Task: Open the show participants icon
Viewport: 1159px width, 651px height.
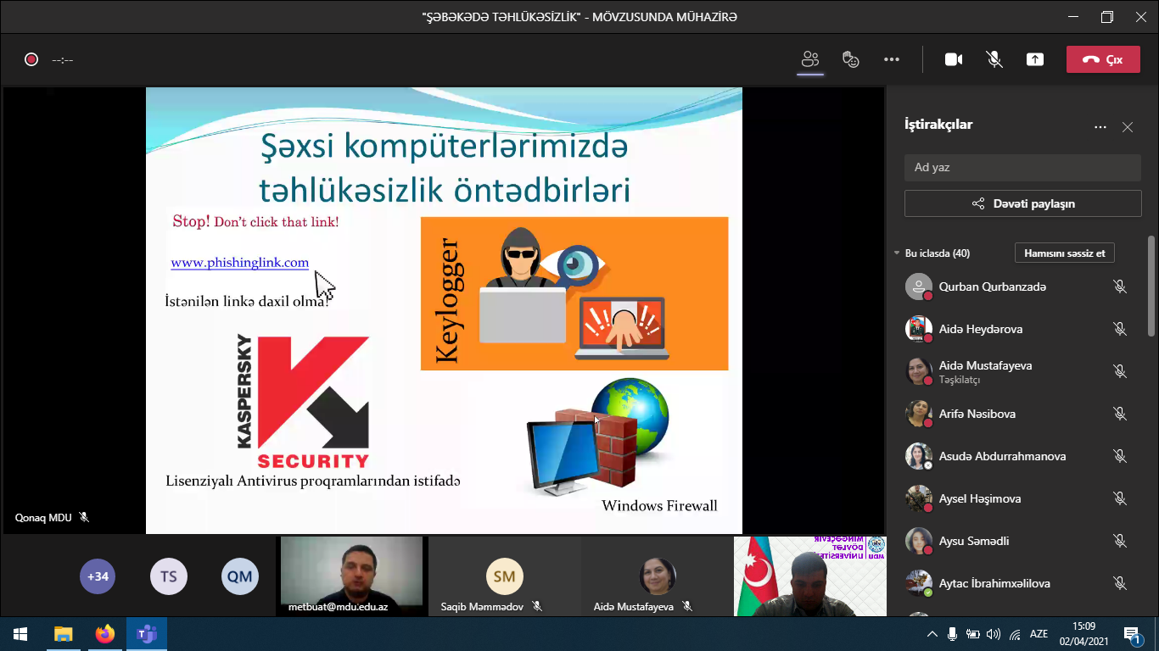Action: click(810, 59)
